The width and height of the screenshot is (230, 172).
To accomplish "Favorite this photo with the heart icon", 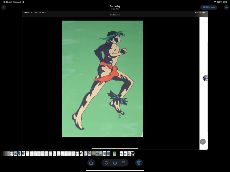I will [106, 163].
